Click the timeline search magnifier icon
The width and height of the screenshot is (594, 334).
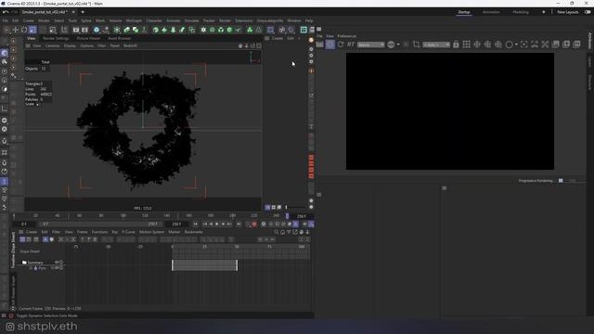(x=277, y=232)
